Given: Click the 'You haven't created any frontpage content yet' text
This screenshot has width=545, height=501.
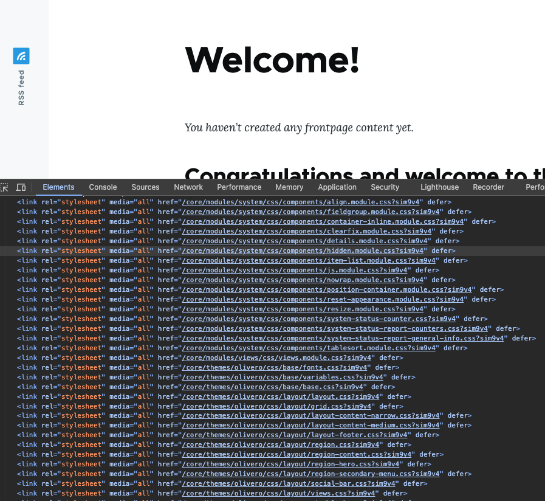Looking at the screenshot, I should pyautogui.click(x=299, y=128).
